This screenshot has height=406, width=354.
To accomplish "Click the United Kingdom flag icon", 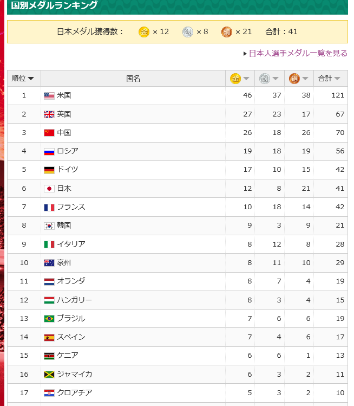I will tap(49, 114).
